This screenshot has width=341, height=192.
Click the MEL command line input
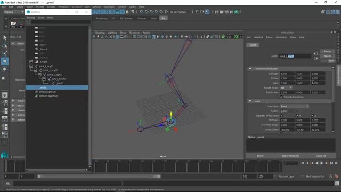coord(68,183)
